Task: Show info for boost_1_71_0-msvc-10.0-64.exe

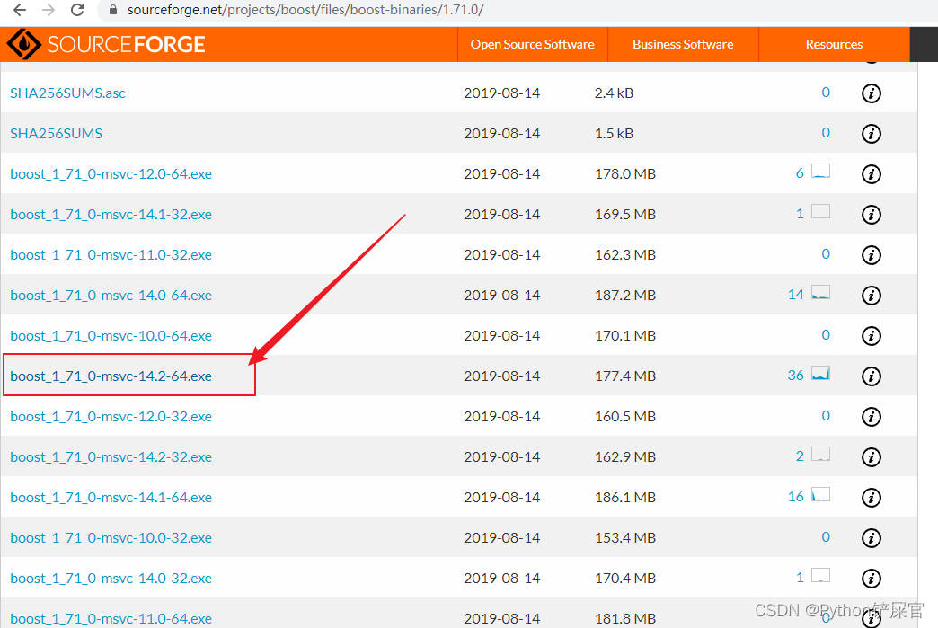Action: click(871, 335)
